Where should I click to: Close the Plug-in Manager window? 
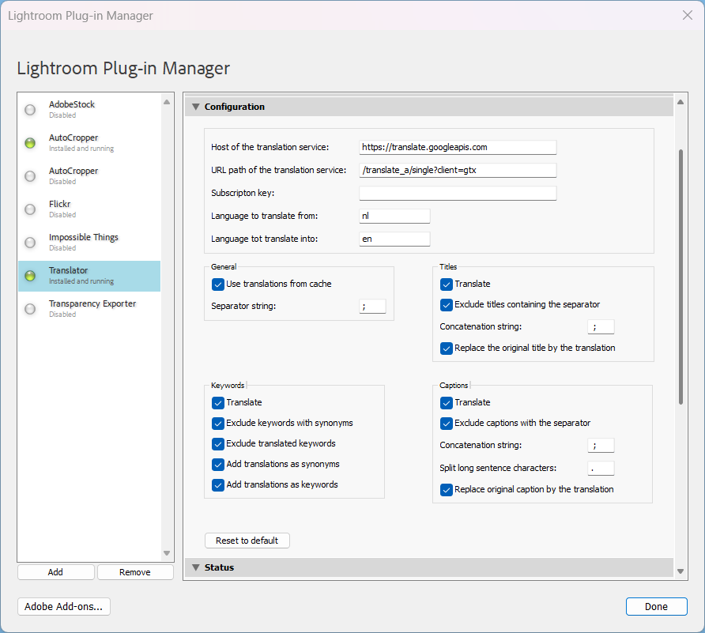pyautogui.click(x=687, y=15)
